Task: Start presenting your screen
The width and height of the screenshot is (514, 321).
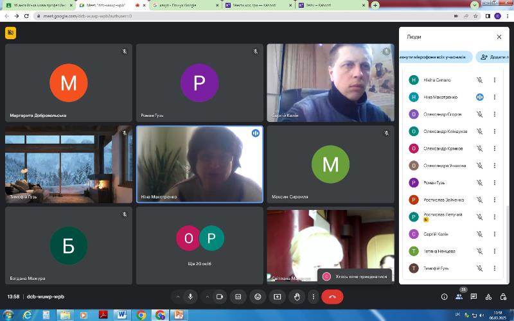Action: (277, 297)
